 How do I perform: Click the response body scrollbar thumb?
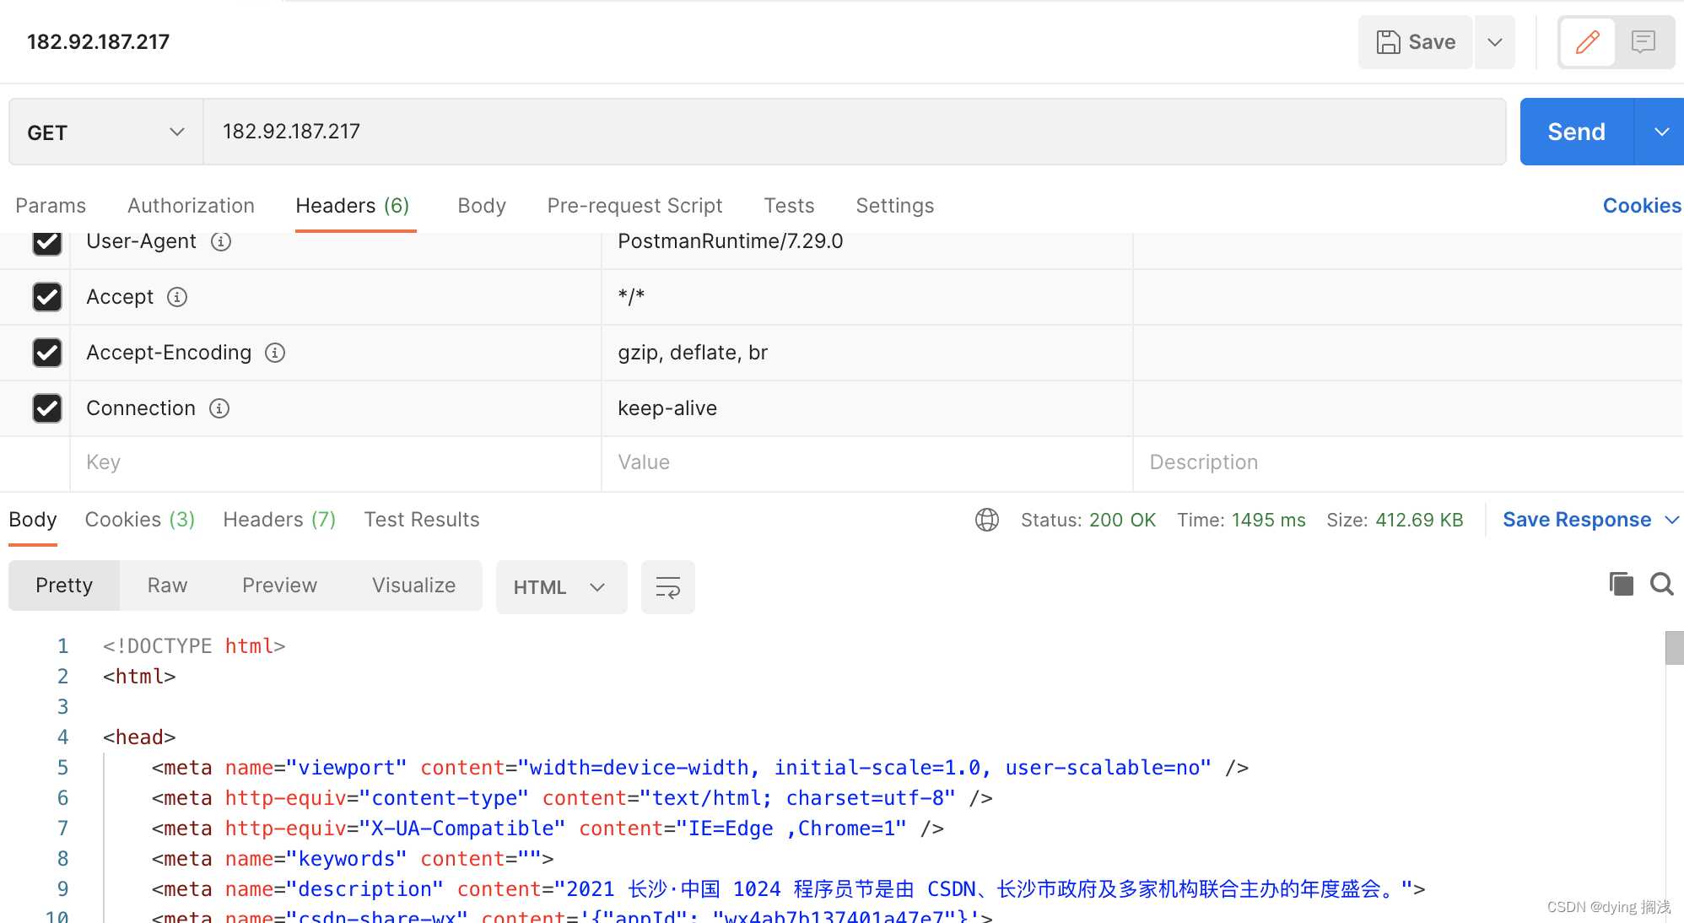click(1674, 648)
